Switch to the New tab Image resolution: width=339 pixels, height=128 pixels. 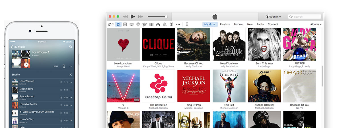point(250,24)
